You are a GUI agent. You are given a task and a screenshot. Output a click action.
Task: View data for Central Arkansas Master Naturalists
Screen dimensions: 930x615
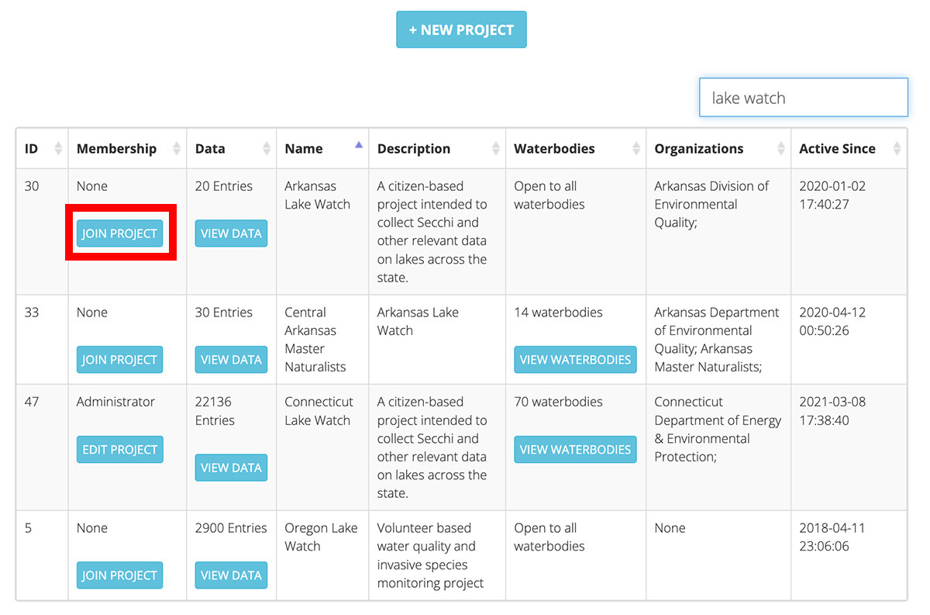click(231, 360)
